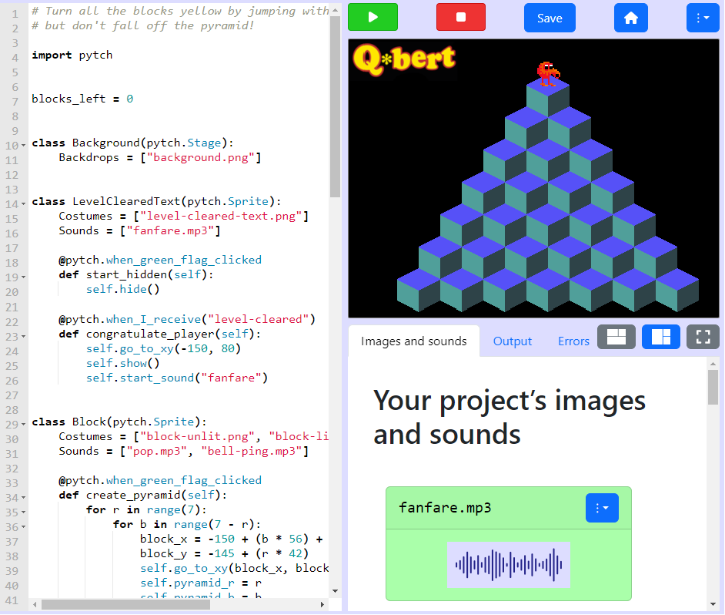Viewport: 725px width, 615px height.
Task: Click 'self.start_sound("fanfare")' line
Action: point(176,378)
